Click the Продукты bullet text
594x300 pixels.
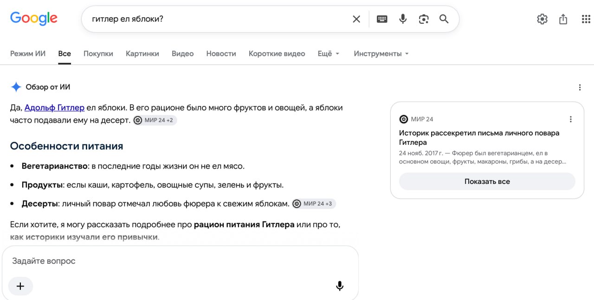[x=152, y=185]
